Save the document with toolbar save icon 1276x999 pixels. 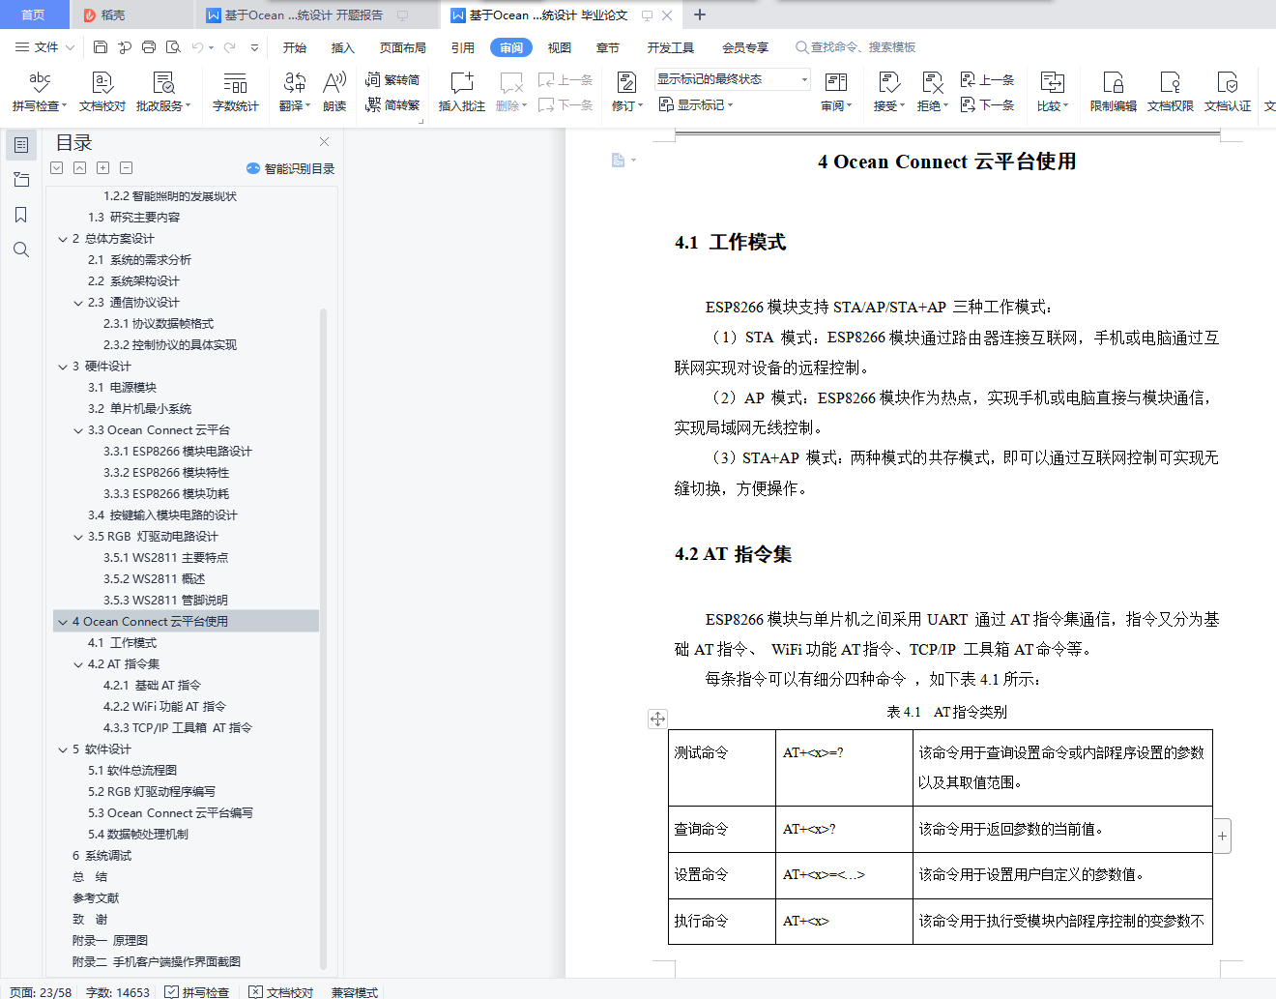pyautogui.click(x=101, y=46)
